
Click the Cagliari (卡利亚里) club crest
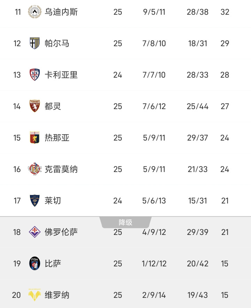click(35, 75)
